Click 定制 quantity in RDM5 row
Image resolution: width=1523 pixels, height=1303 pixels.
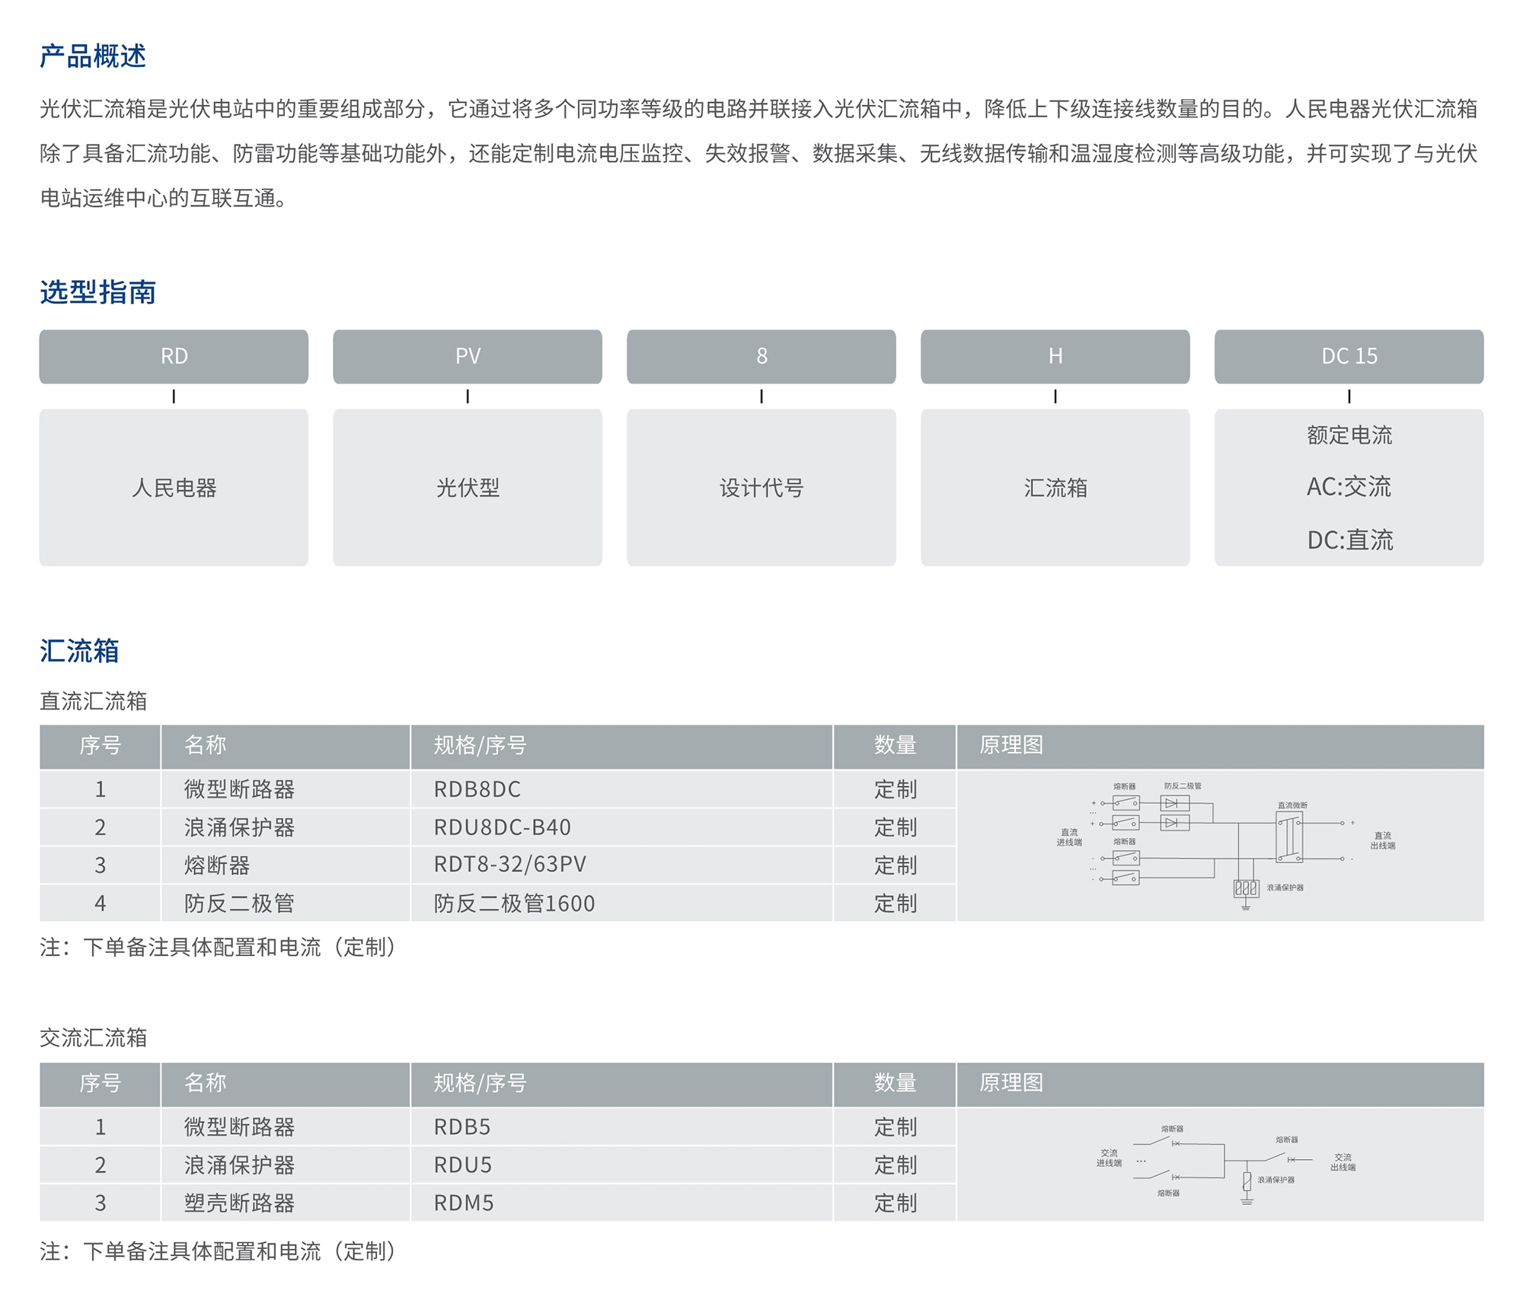pos(895,1203)
